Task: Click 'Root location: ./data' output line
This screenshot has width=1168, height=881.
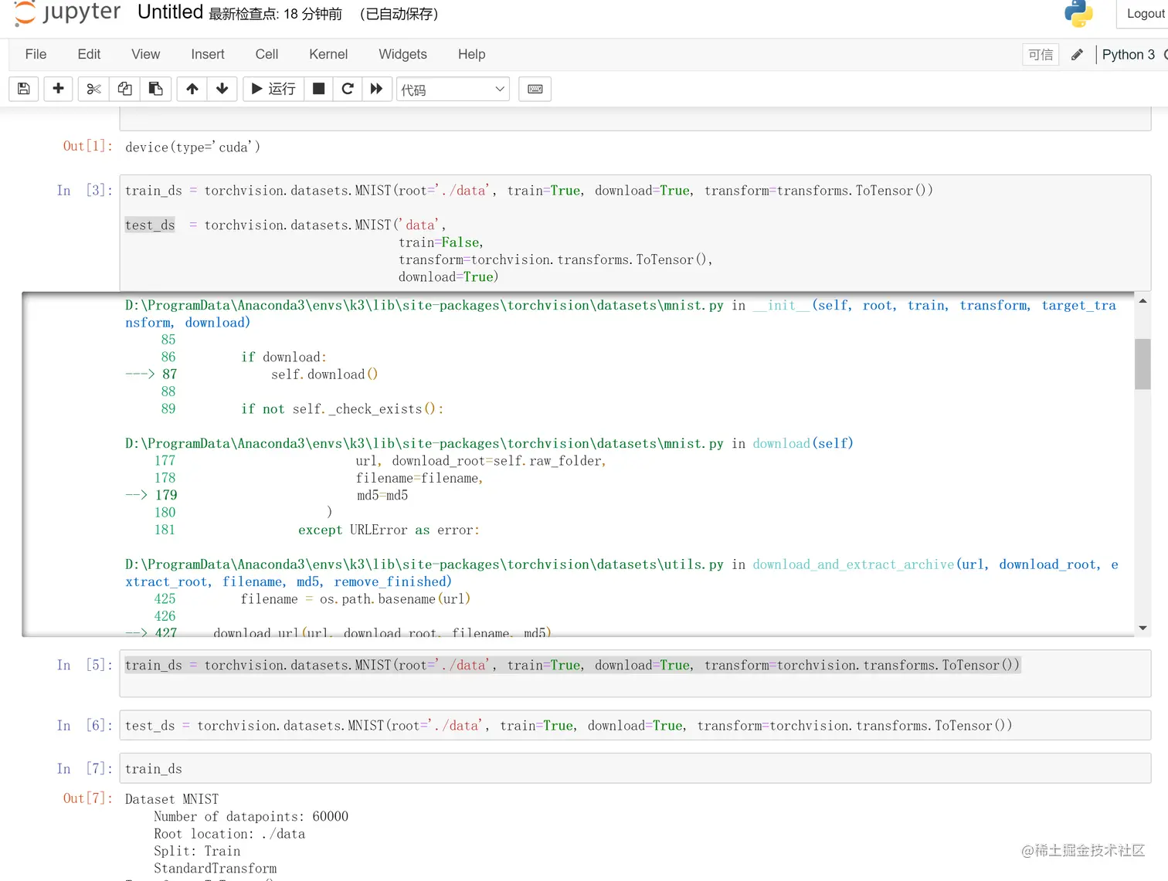Action: coord(229,834)
